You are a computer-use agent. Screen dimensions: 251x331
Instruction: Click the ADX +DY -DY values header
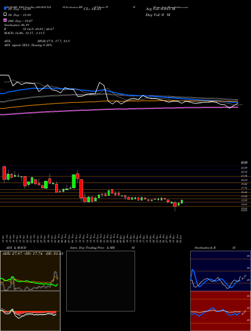click(x=32, y=254)
